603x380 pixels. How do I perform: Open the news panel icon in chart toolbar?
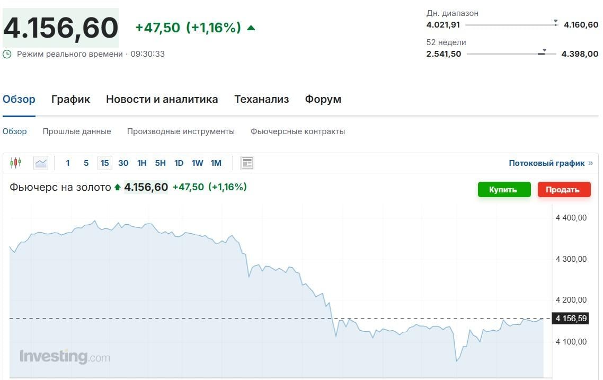[247, 163]
